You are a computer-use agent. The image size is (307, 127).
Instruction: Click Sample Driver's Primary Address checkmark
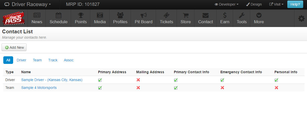[100, 80]
